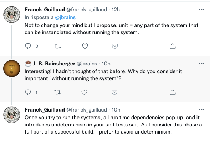
Task: Share J. B. Rainsberger's tweet
Action: coord(173,92)
